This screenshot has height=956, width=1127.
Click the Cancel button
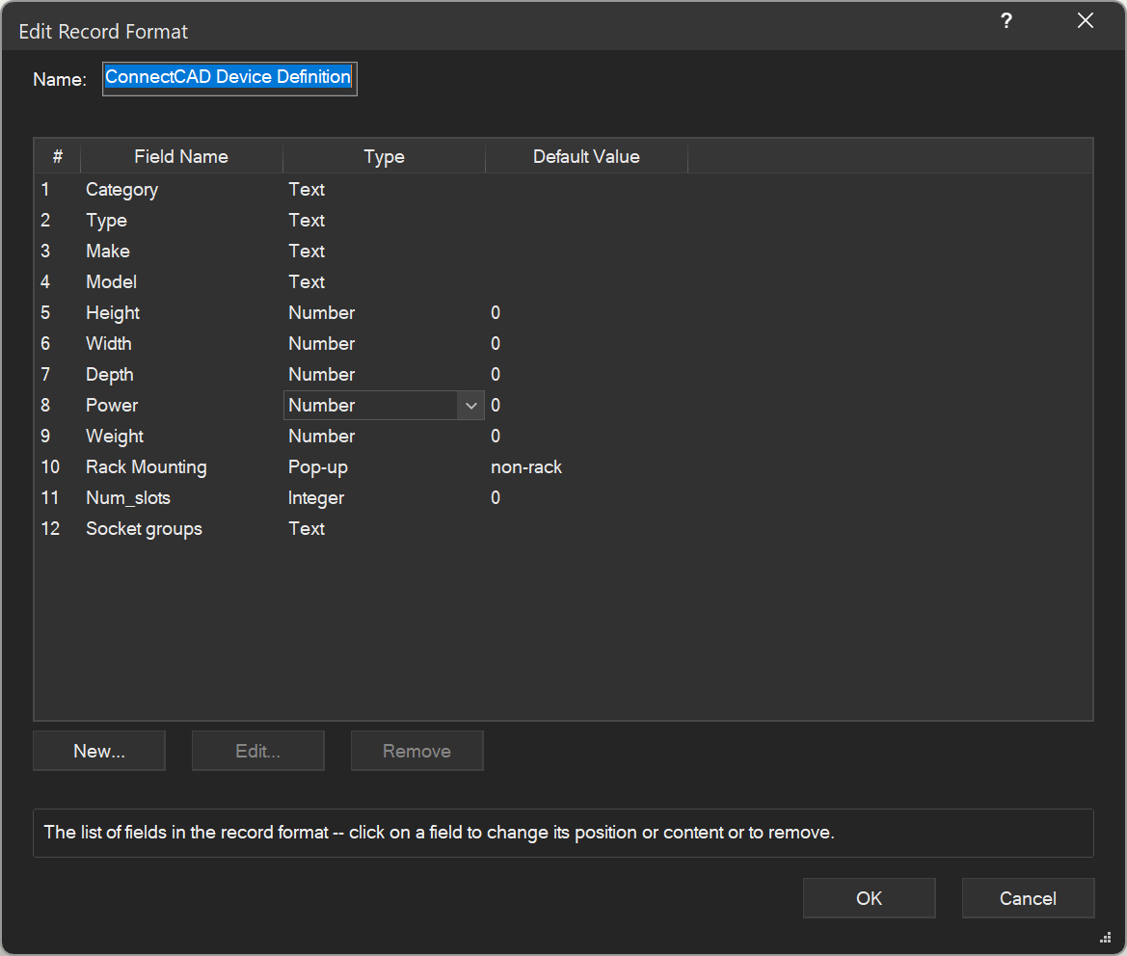tap(1028, 898)
